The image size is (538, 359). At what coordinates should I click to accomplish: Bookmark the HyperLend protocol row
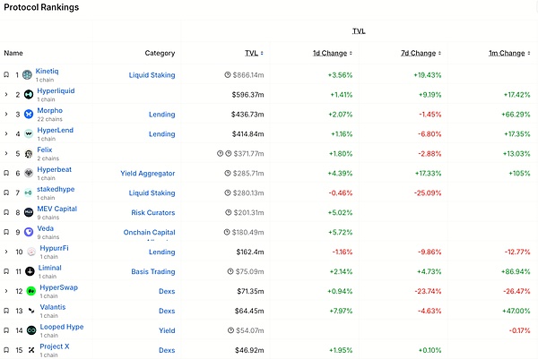pos(6,133)
